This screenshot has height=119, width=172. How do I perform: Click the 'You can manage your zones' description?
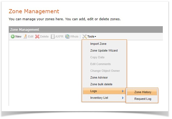[65, 19]
